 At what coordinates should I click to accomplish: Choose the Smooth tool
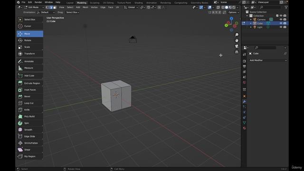[x=29, y=130]
